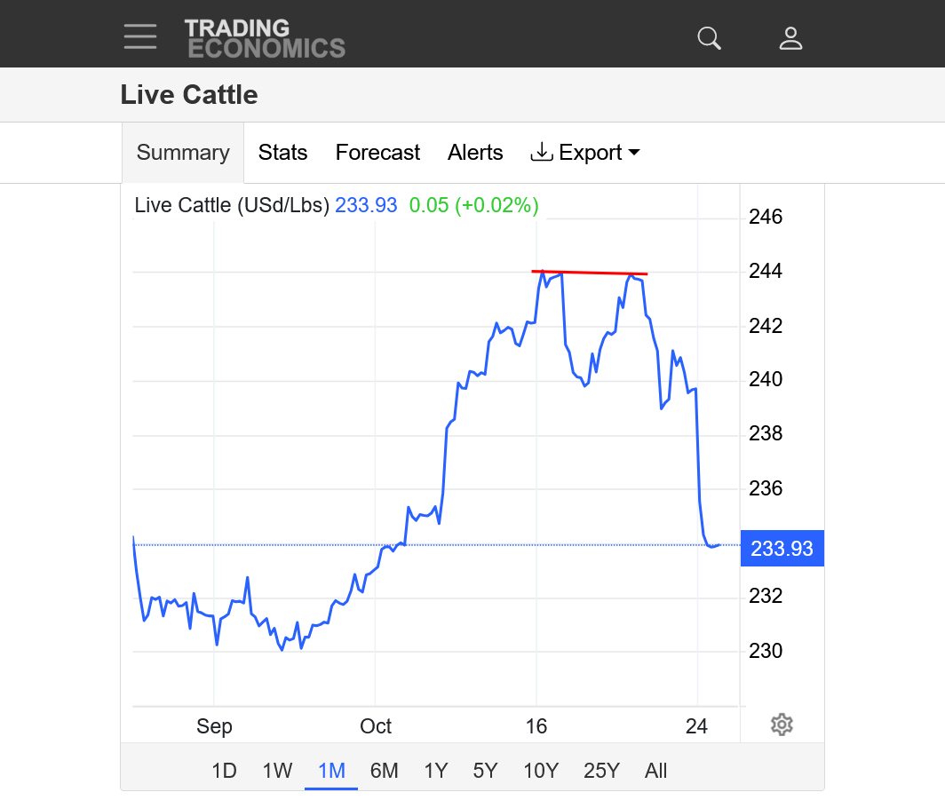Click the 233.93 current price label
This screenshot has height=800, width=945.
click(x=782, y=549)
